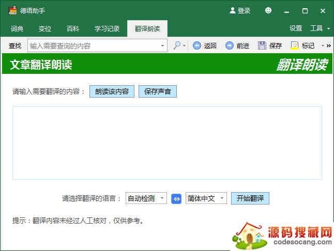Click the 登录 user login icon

[x=233, y=10]
